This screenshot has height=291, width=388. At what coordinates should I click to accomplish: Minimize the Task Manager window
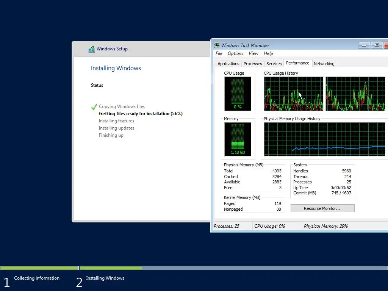(x=364, y=45)
